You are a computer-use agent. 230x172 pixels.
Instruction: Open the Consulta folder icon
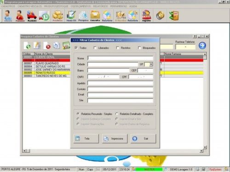tap(95, 16)
